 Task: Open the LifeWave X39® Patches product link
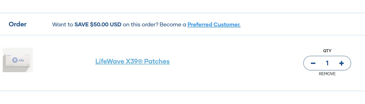[x=132, y=61]
